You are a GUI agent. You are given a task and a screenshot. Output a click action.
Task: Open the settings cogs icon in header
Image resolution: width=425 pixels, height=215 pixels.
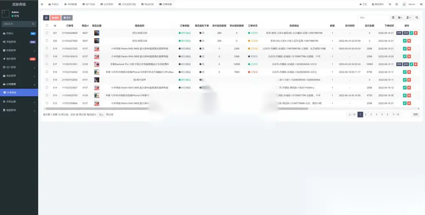[421, 4]
